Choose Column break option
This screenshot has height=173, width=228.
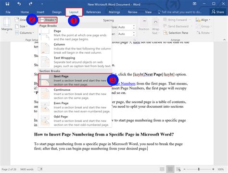[x=75, y=49]
